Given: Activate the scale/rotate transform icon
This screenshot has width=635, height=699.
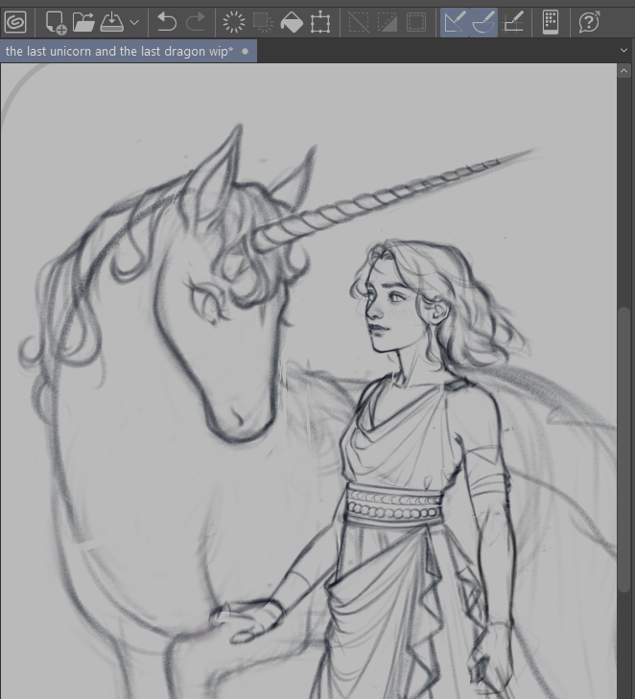Looking at the screenshot, I should point(320,23).
